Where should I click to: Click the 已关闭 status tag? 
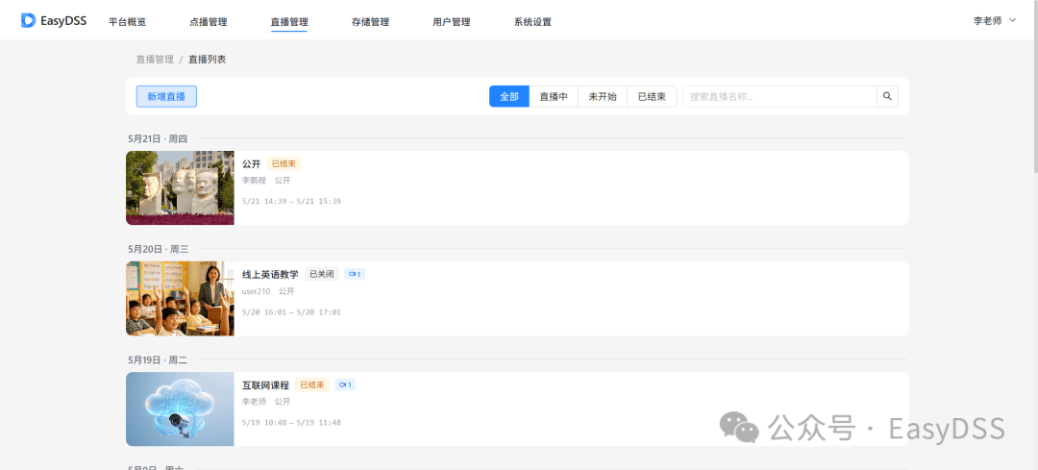point(322,274)
